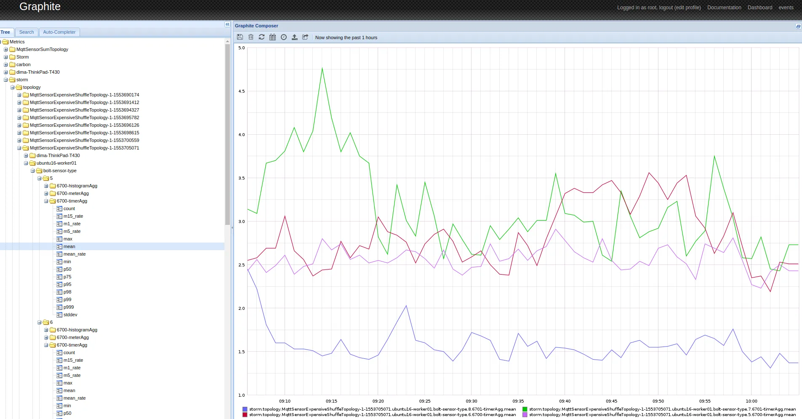Click the composer window restore icon
Screen dimensions: 802x419
[798, 26]
